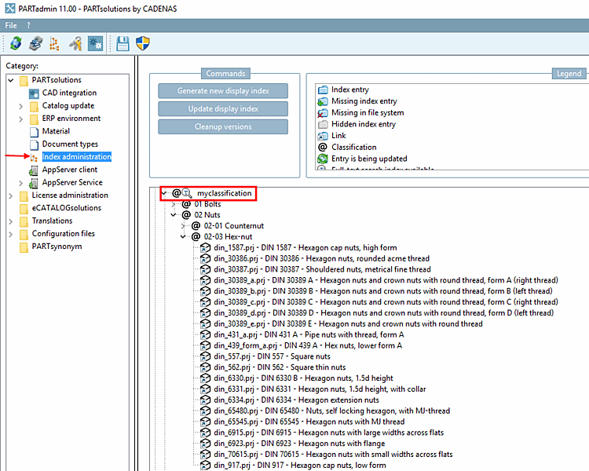Click the Missing in file system legend icon
This screenshot has height=471, width=589.
(323, 113)
